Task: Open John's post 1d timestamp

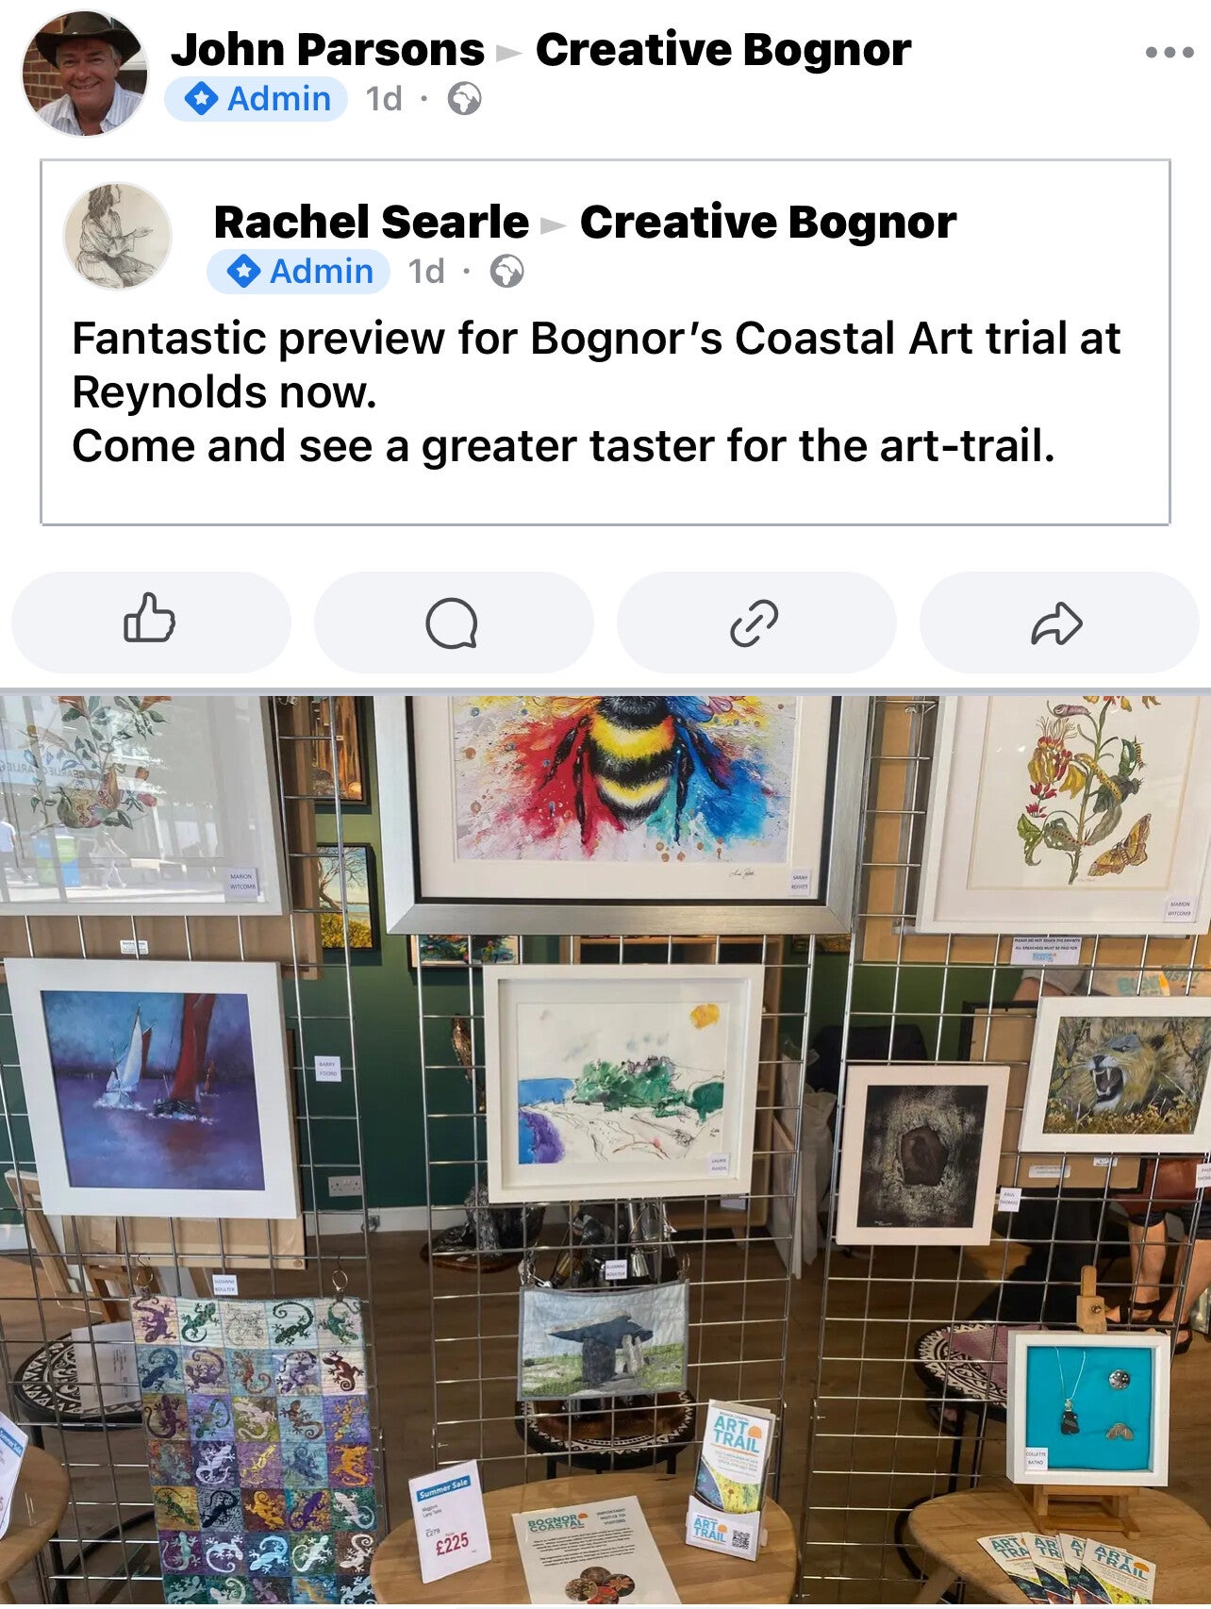Action: pos(384,99)
